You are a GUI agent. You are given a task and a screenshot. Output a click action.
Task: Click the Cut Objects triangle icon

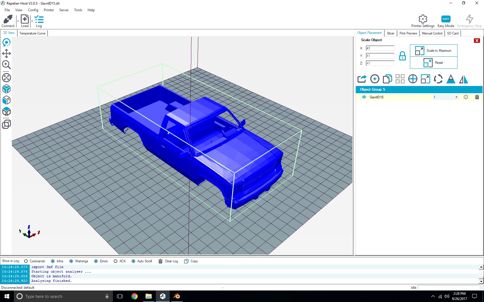click(451, 79)
